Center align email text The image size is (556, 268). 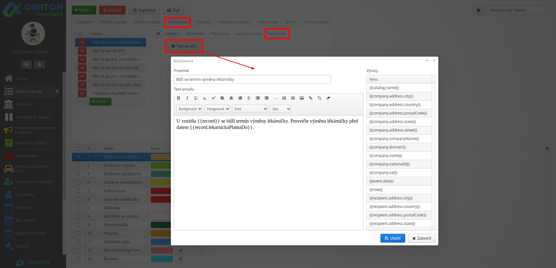pos(231,98)
